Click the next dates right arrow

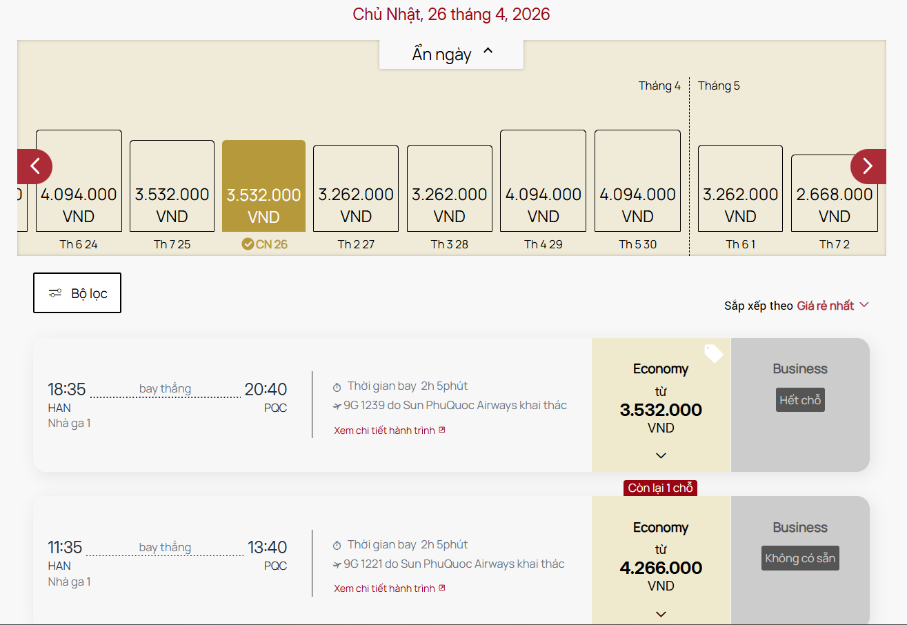[868, 166]
